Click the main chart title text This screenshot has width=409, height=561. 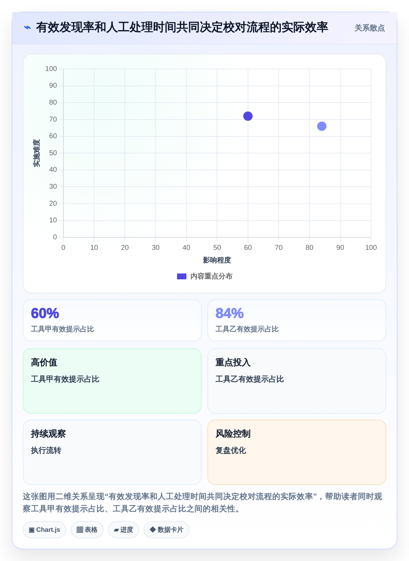(182, 28)
